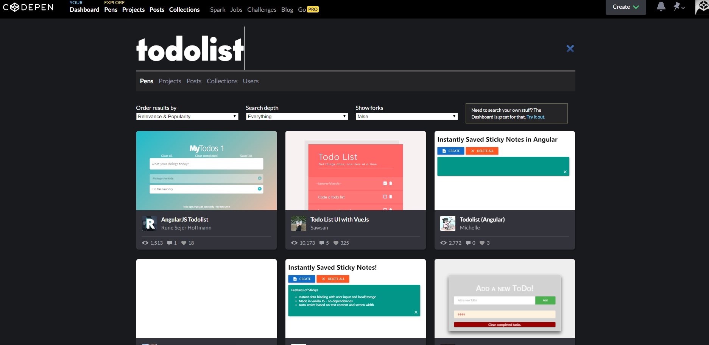709x345 pixels.
Task: Open the Jobs link
Action: (x=236, y=9)
